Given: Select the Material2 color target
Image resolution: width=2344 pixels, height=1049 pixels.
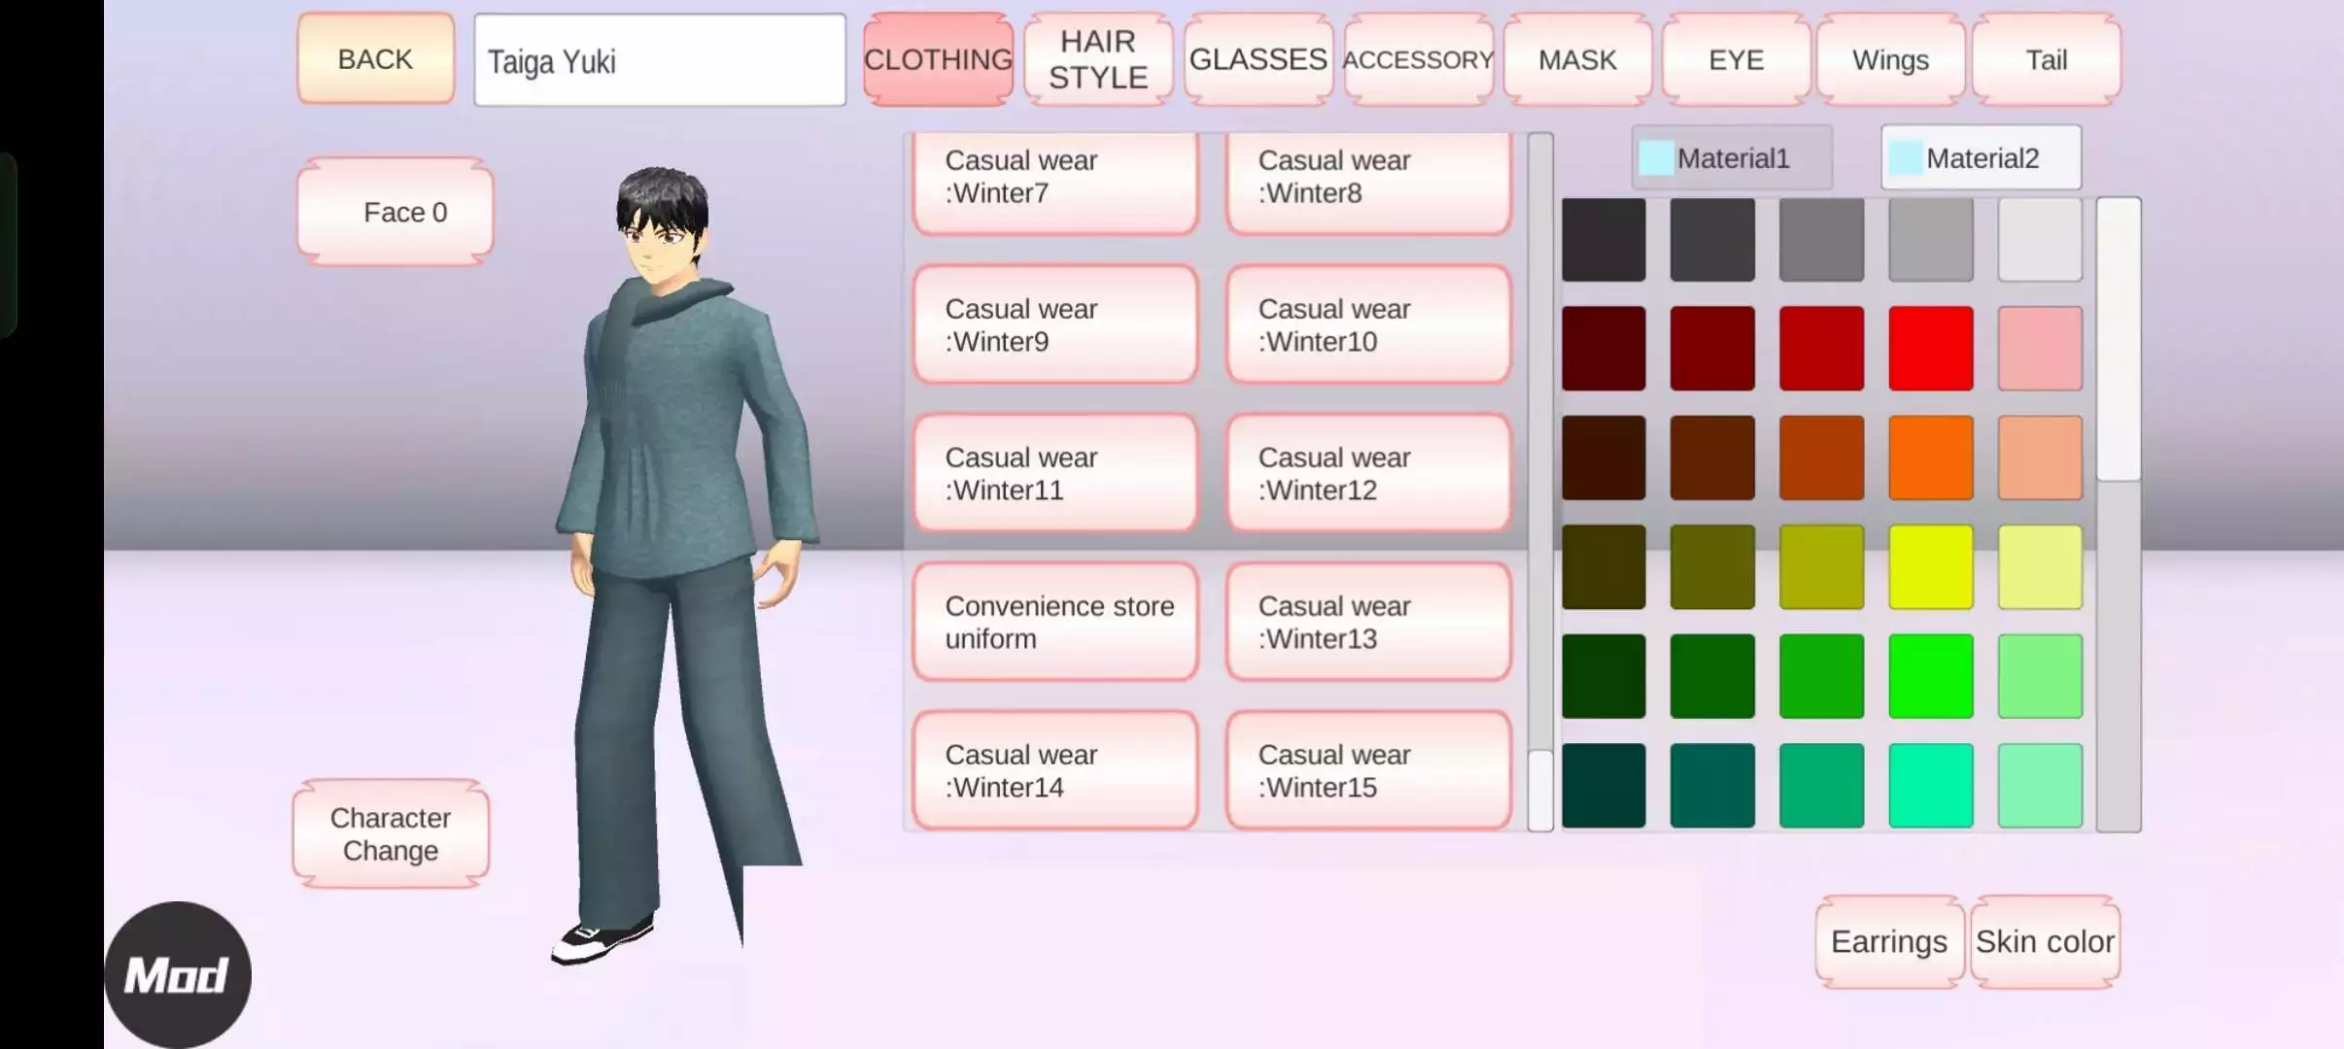Looking at the screenshot, I should coord(1981,157).
